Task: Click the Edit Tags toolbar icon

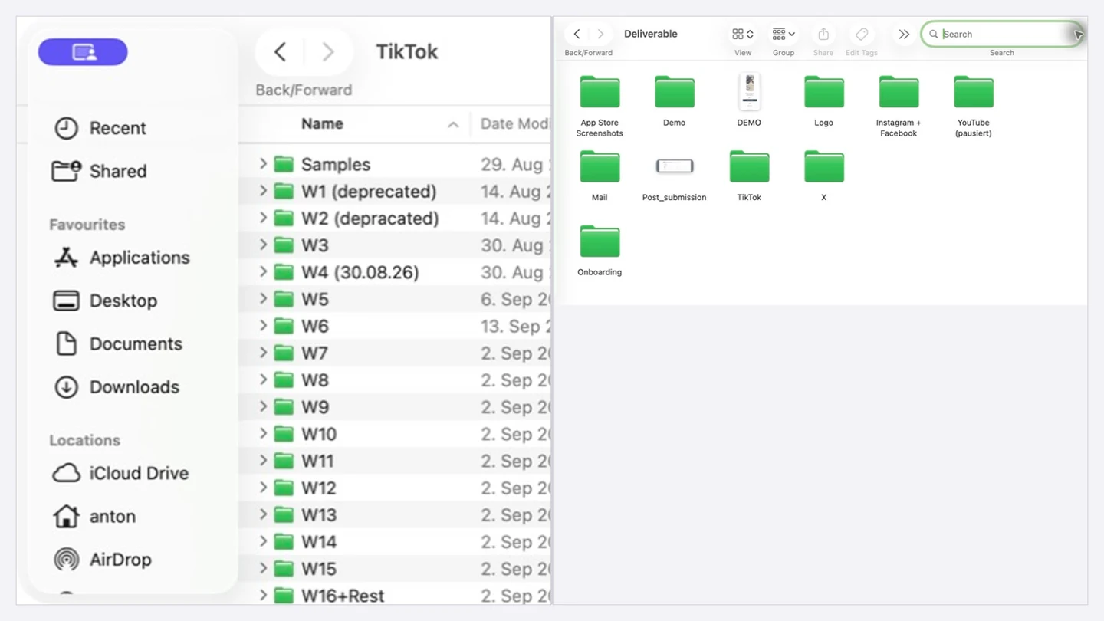Action: click(862, 34)
